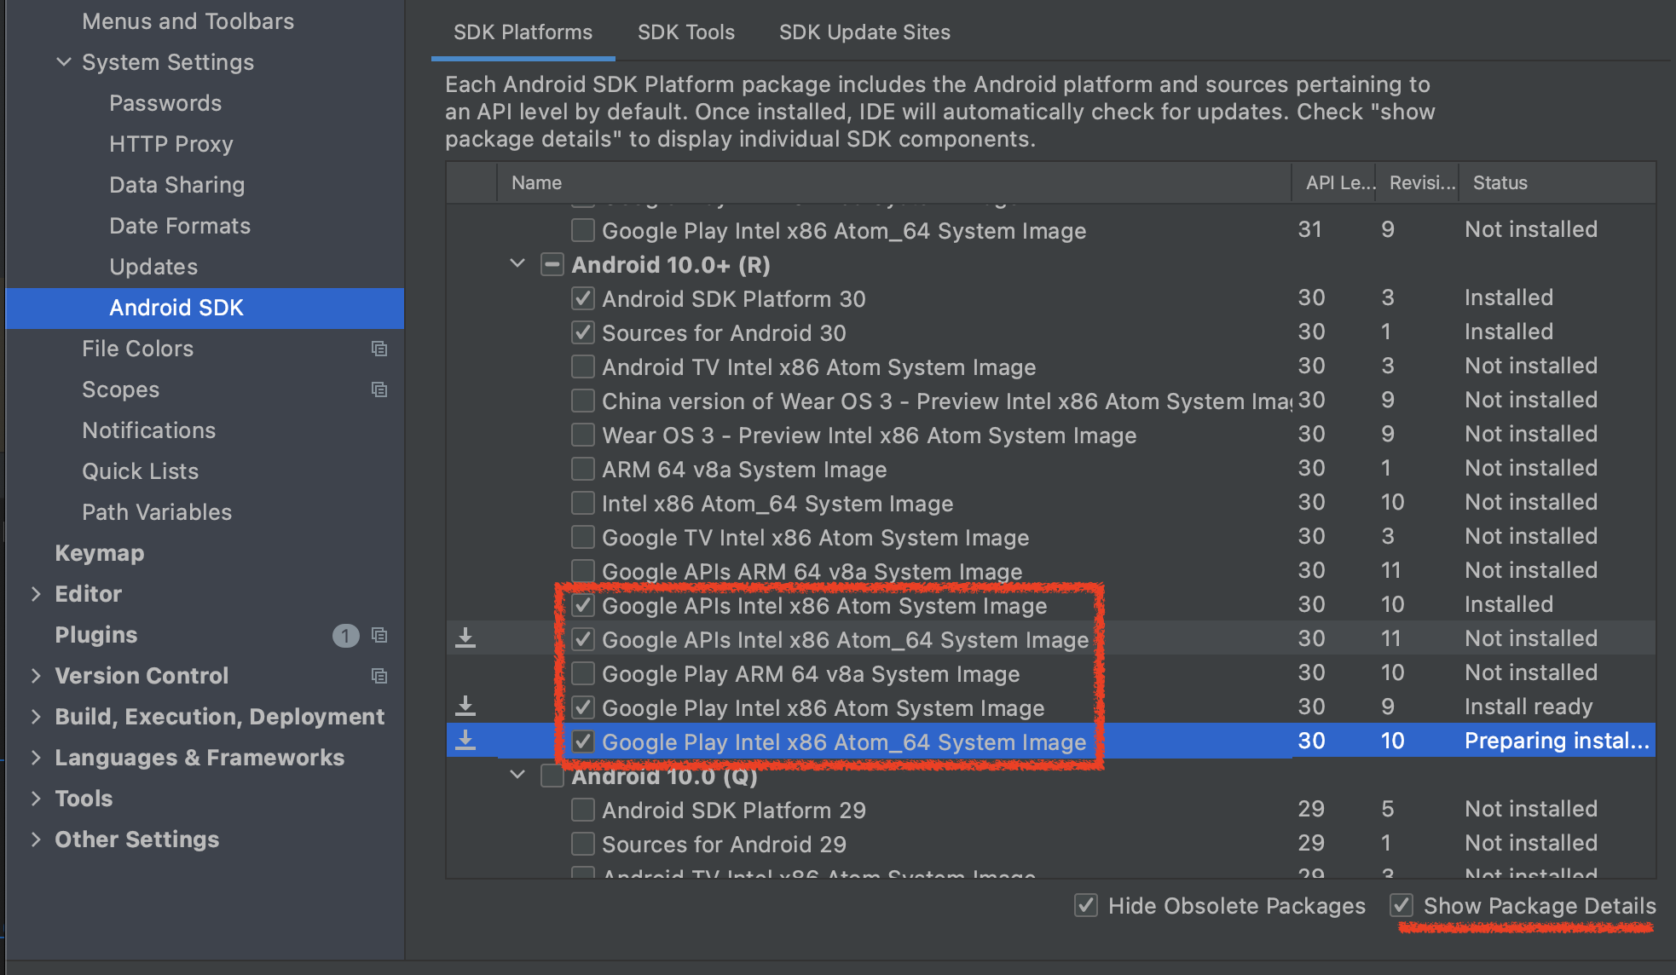Viewport: 1676px width, 975px height.
Task: Open Quick Lists settings
Action: click(x=140, y=471)
